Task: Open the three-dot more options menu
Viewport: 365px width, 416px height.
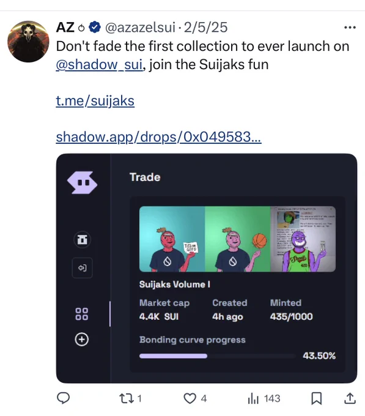Action: (x=350, y=28)
